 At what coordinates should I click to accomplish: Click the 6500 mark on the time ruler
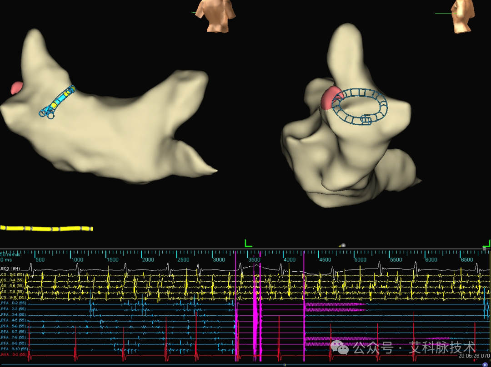click(467, 259)
